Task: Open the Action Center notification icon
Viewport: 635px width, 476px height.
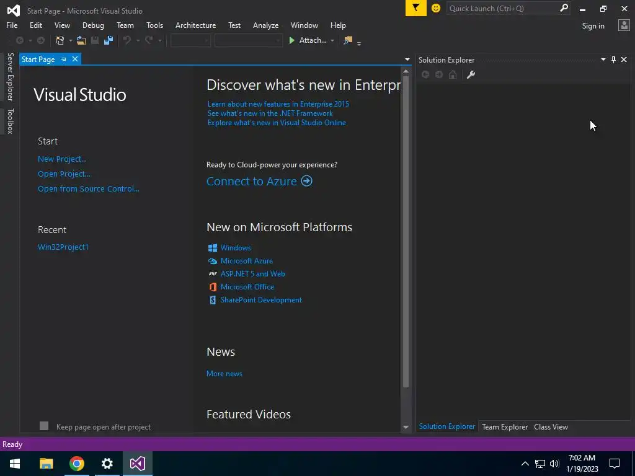Action: [615, 464]
